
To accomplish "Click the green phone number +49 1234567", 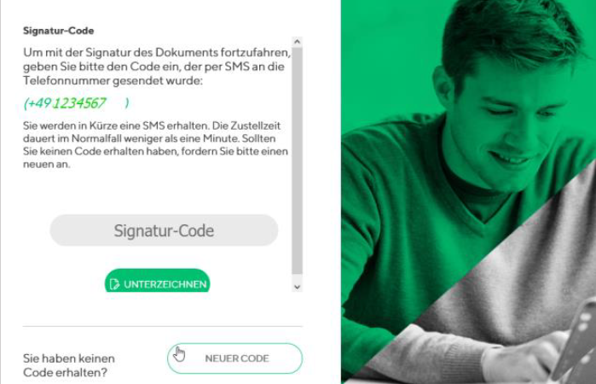I will pos(65,103).
